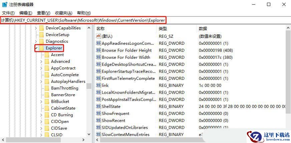The height and width of the screenshot is (143, 291).
Task: Select the BitBucket tree item label
Action: click(x=60, y=102)
